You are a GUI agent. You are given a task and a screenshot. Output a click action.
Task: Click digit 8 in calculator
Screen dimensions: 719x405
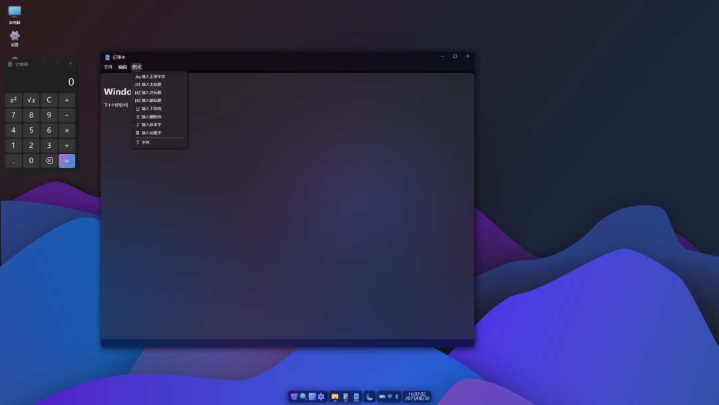31,115
